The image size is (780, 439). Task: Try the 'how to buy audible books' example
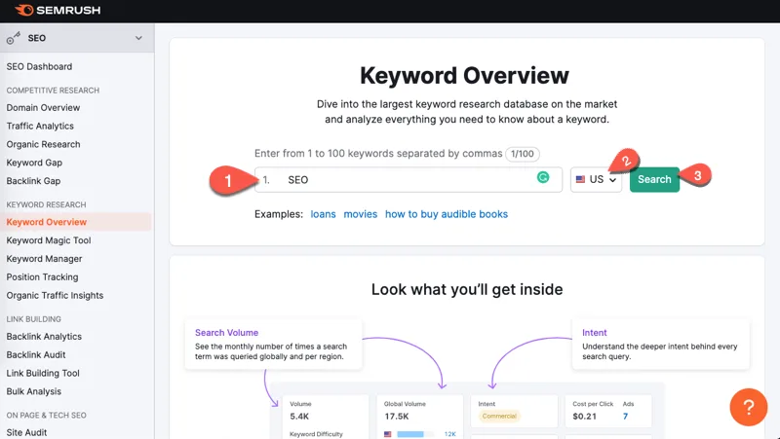(446, 214)
